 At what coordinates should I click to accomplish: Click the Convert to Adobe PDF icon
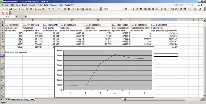[3, 13]
